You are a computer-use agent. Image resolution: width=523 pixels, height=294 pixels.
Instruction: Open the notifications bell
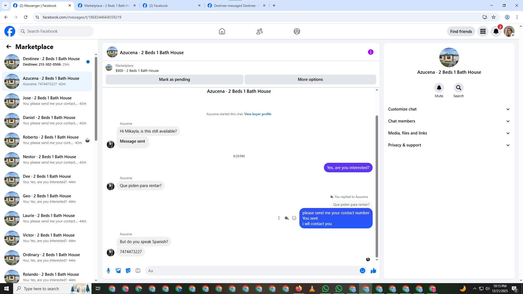[x=496, y=31]
